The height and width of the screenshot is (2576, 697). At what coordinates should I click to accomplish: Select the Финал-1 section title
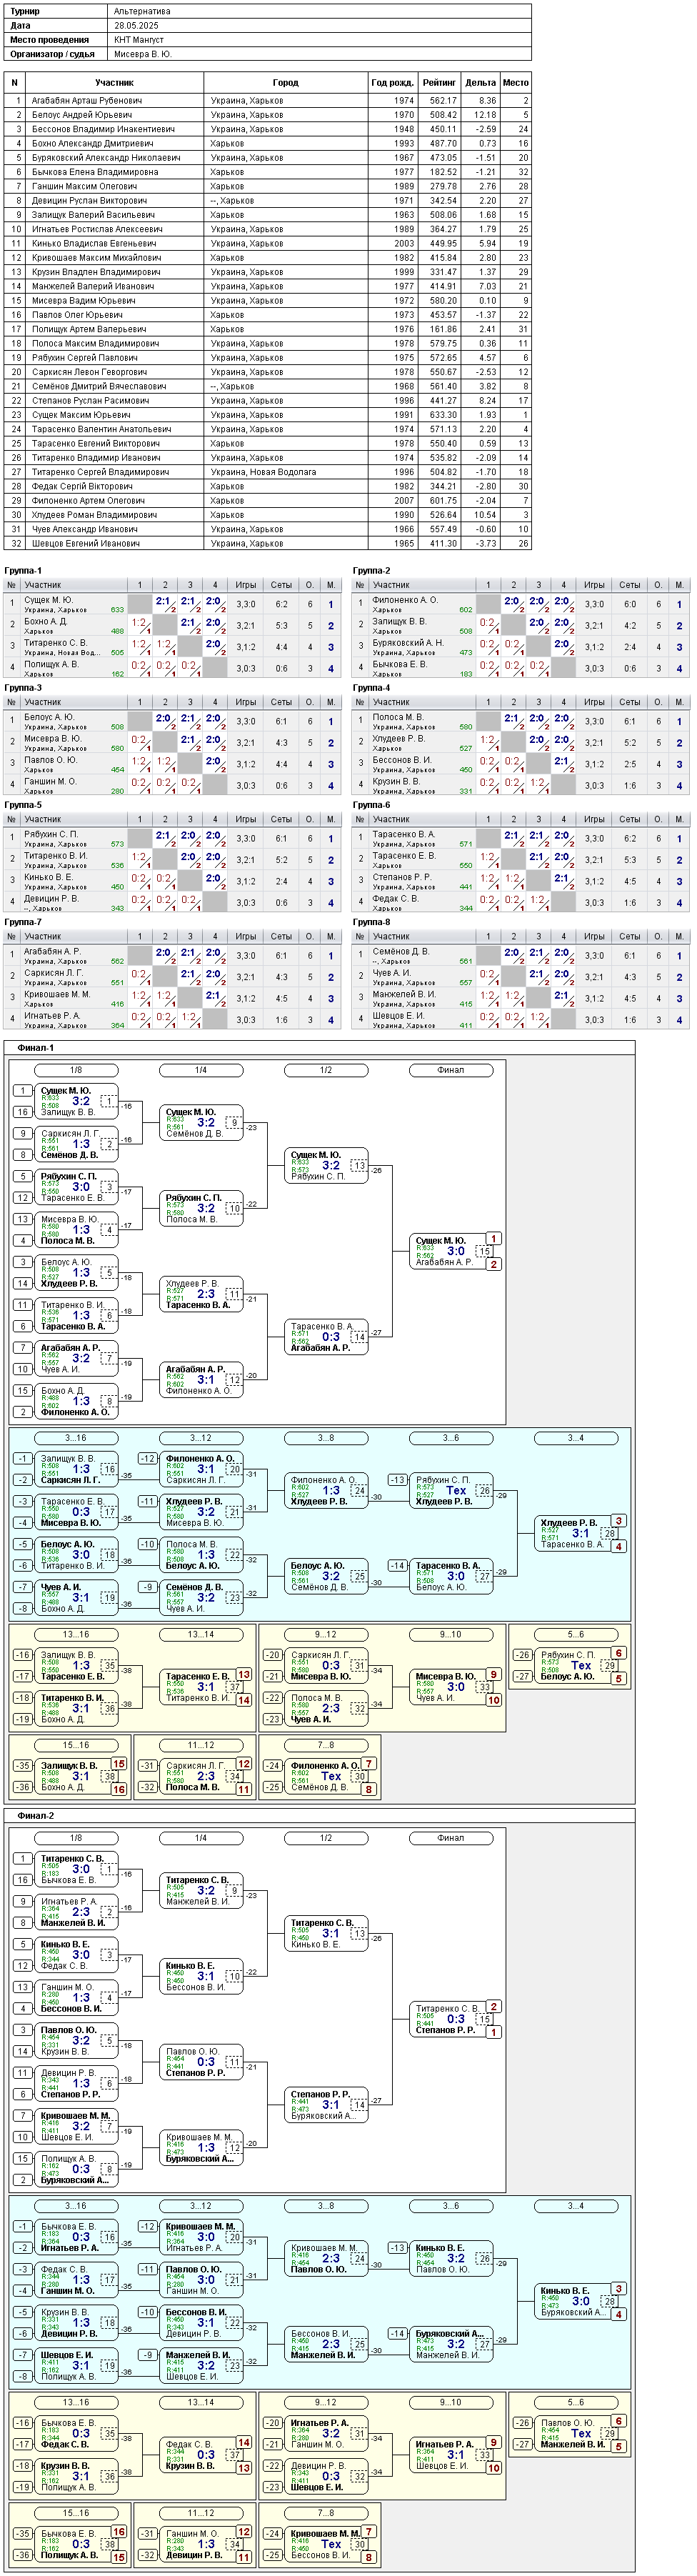point(36,1048)
